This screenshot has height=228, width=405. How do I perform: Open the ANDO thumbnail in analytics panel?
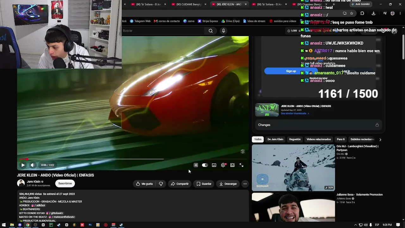point(267,110)
